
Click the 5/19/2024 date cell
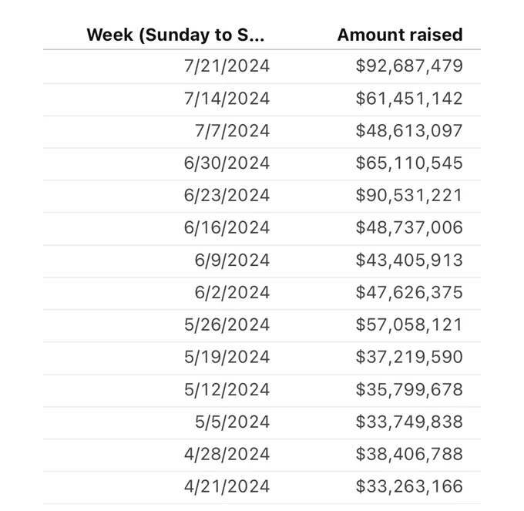tap(227, 357)
